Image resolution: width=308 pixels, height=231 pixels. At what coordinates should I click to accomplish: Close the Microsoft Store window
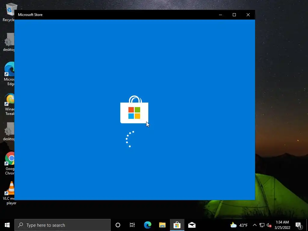point(248,15)
